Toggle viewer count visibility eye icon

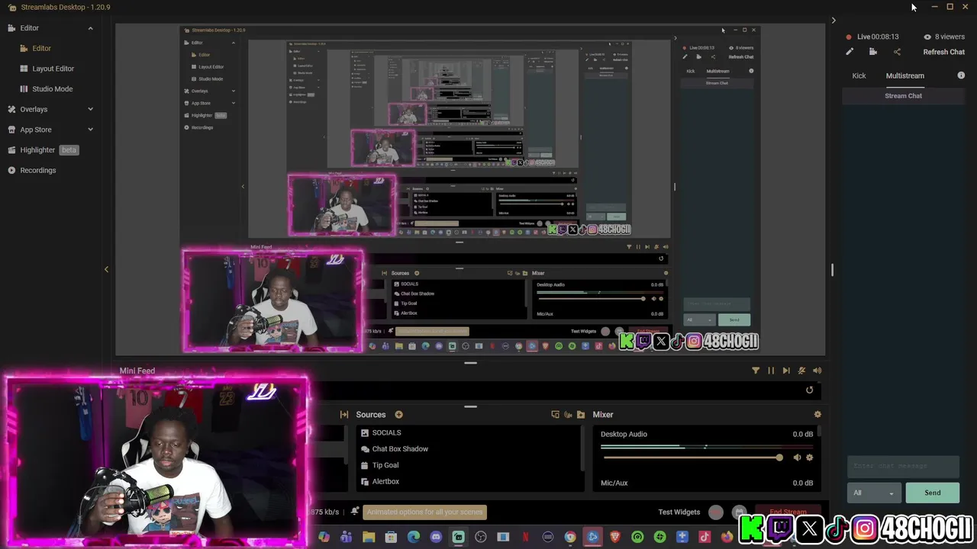(927, 37)
